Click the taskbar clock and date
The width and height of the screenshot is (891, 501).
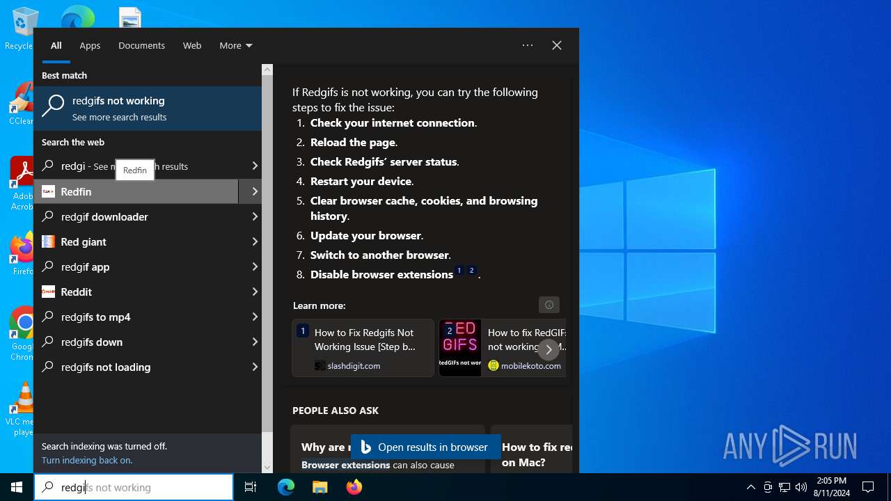(x=831, y=487)
